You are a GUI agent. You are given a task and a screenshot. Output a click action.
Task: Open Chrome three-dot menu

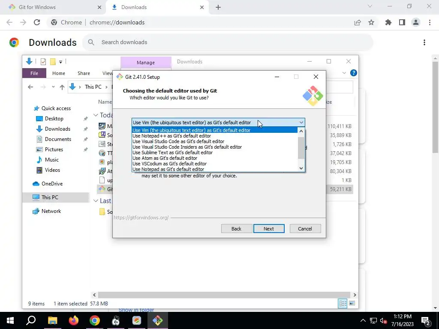[x=430, y=22]
